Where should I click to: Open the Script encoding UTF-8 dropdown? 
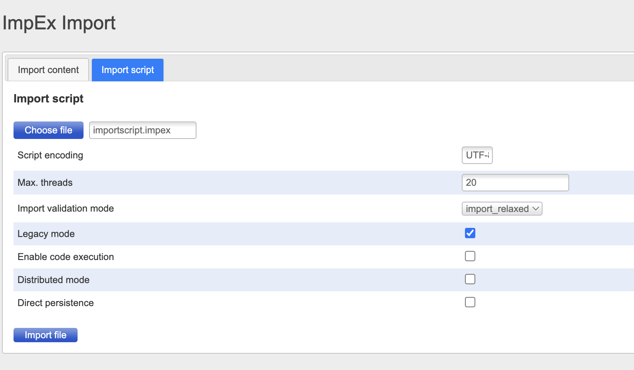click(477, 155)
